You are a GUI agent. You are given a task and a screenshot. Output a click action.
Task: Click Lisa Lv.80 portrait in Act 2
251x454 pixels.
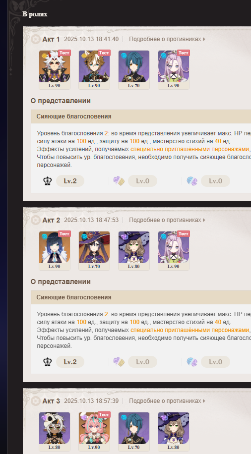(134, 250)
